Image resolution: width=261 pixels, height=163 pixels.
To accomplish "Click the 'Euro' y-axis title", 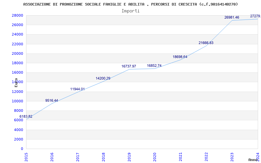I will click(x=16, y=82).
